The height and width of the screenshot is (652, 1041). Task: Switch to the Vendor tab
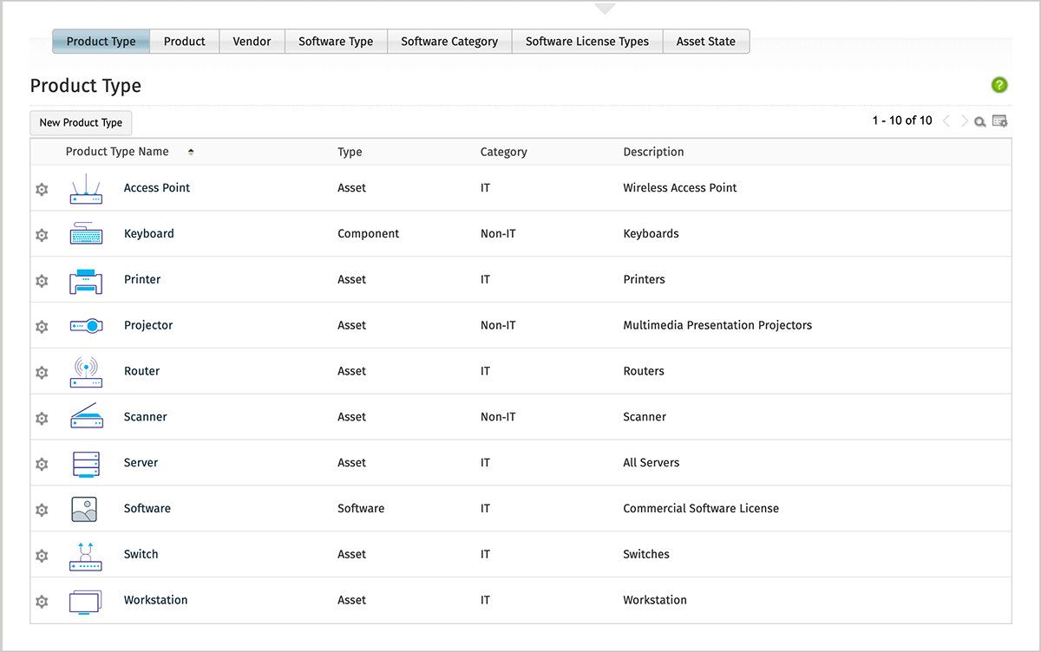(x=252, y=41)
